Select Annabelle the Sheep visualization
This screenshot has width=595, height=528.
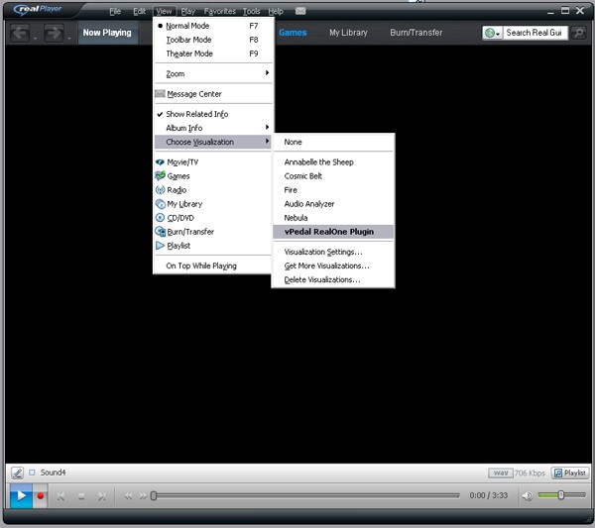(x=333, y=162)
